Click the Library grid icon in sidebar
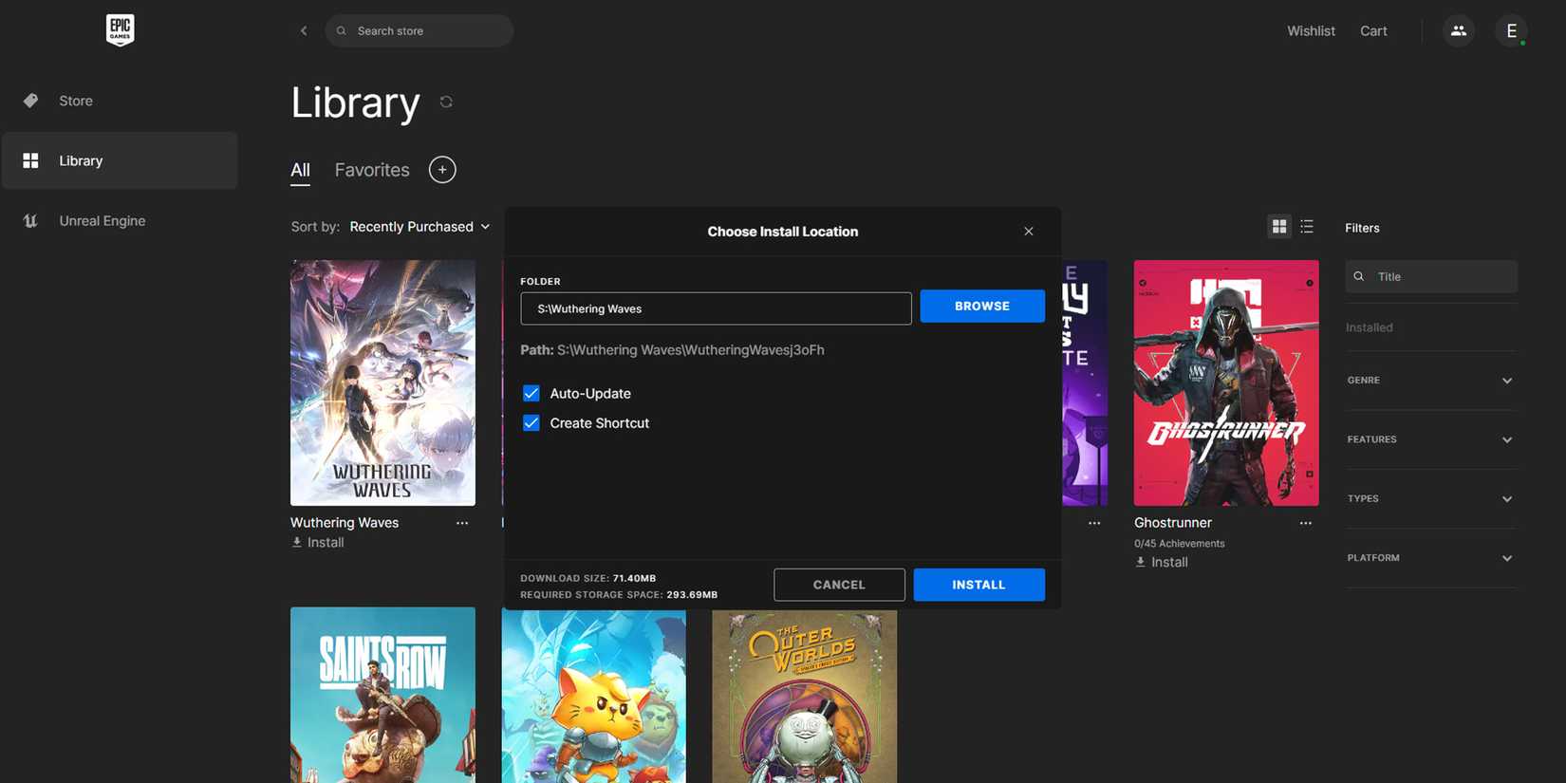The height and width of the screenshot is (783, 1566). pyautogui.click(x=30, y=160)
